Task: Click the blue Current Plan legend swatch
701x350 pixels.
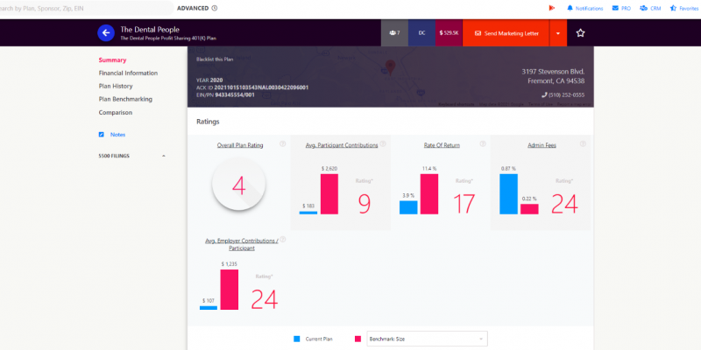Action: point(295,339)
